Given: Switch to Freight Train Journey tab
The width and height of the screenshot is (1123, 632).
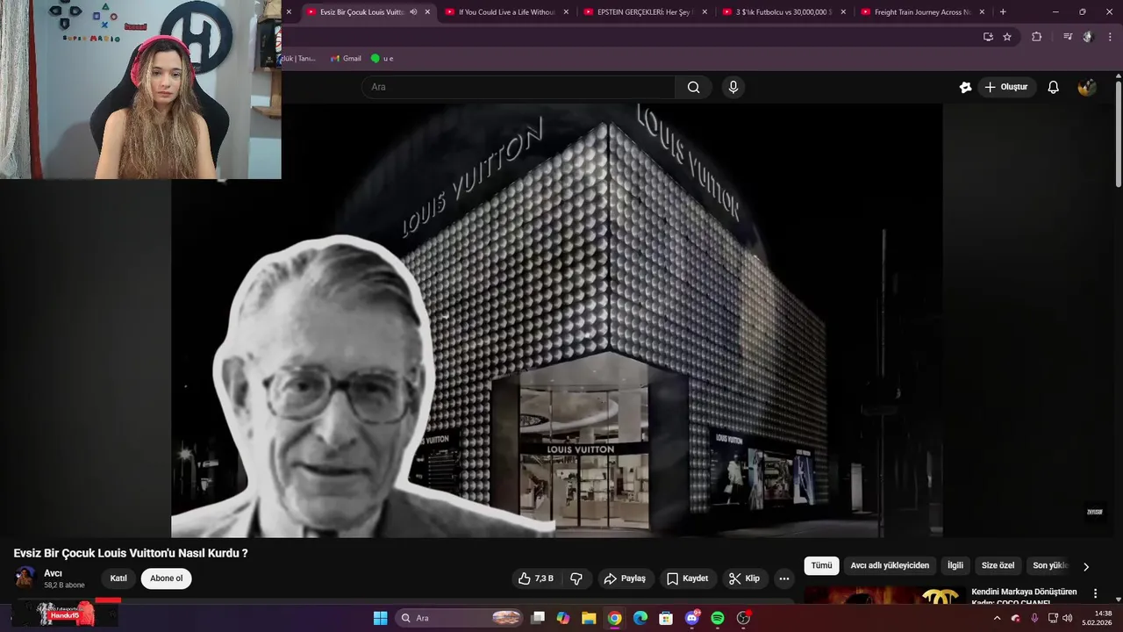Looking at the screenshot, I should [922, 12].
